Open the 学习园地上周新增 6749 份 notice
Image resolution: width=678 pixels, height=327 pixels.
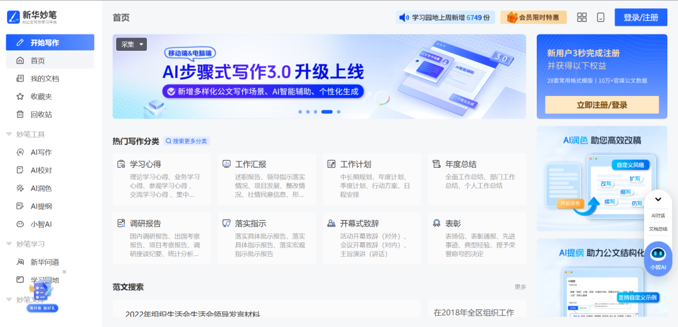coord(445,18)
